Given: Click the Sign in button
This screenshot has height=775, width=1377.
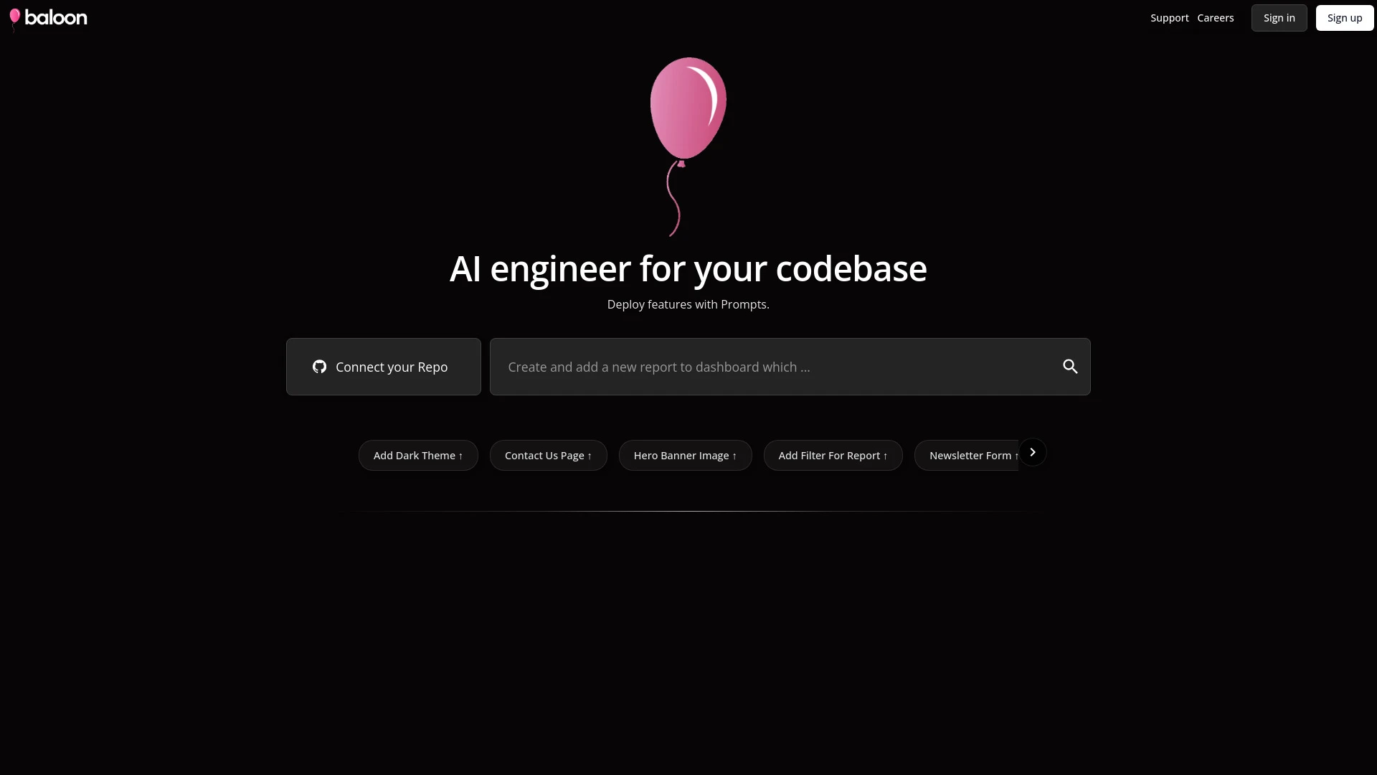Looking at the screenshot, I should coord(1279,17).
